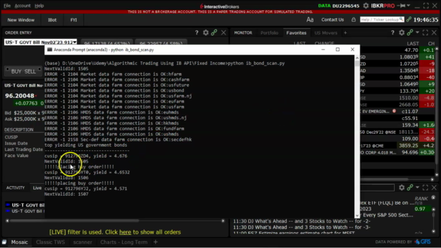The image size is (441, 248).
Task: Click the 'here' link to show all orders
Action: pyautogui.click(x=125, y=232)
